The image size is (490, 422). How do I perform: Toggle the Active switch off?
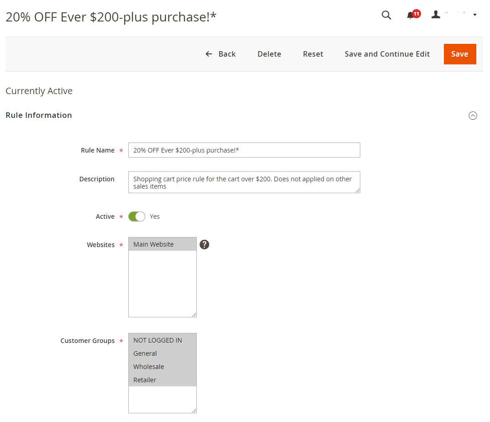click(x=137, y=216)
